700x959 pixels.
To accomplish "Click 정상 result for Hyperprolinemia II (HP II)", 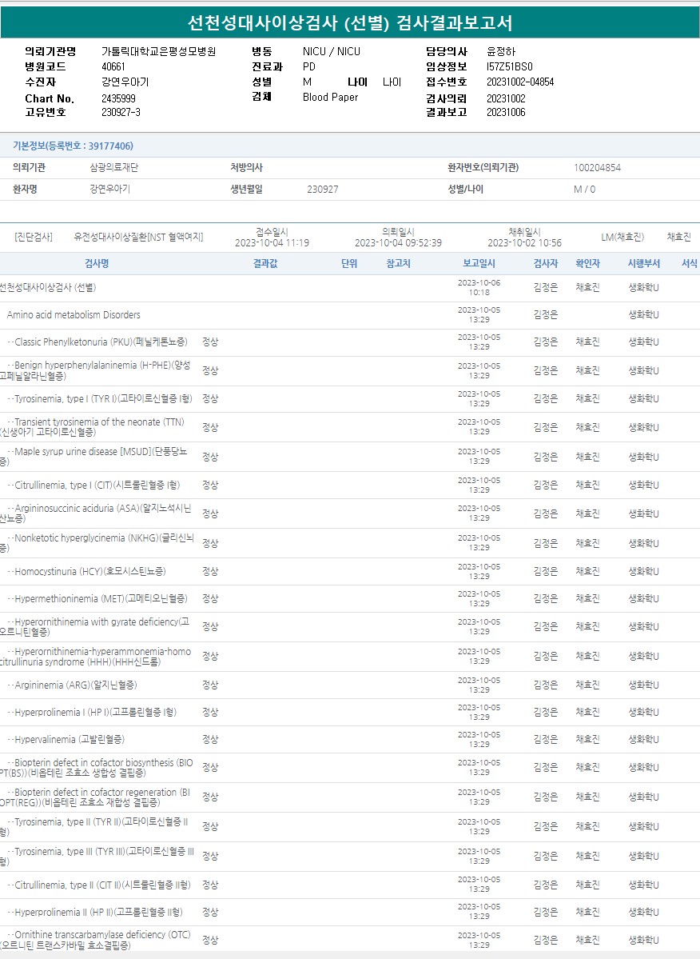I will pos(210,912).
